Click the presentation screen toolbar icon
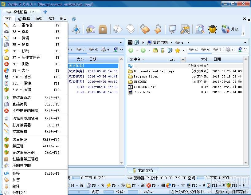Screen dimensions: 251x195 click(172, 29)
